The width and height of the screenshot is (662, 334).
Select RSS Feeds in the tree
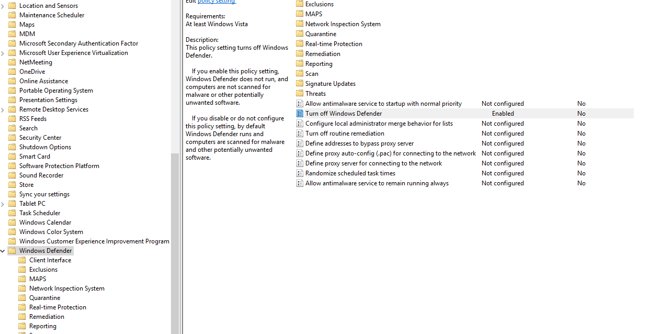click(x=33, y=119)
